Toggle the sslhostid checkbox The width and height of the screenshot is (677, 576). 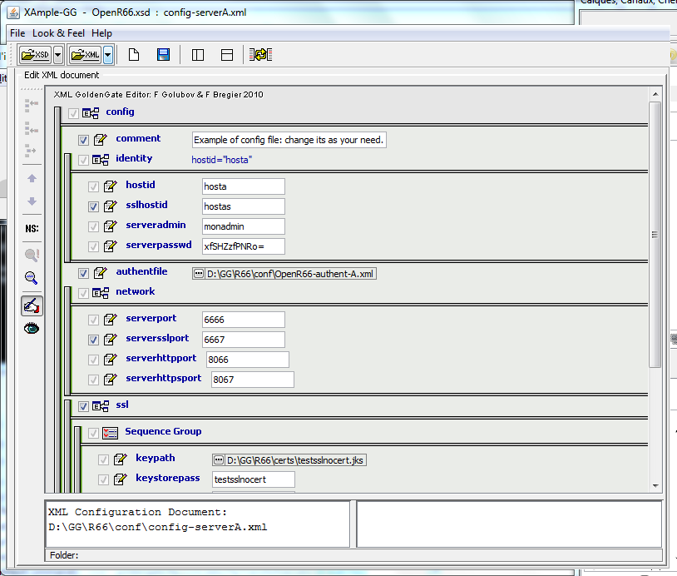pyautogui.click(x=93, y=206)
